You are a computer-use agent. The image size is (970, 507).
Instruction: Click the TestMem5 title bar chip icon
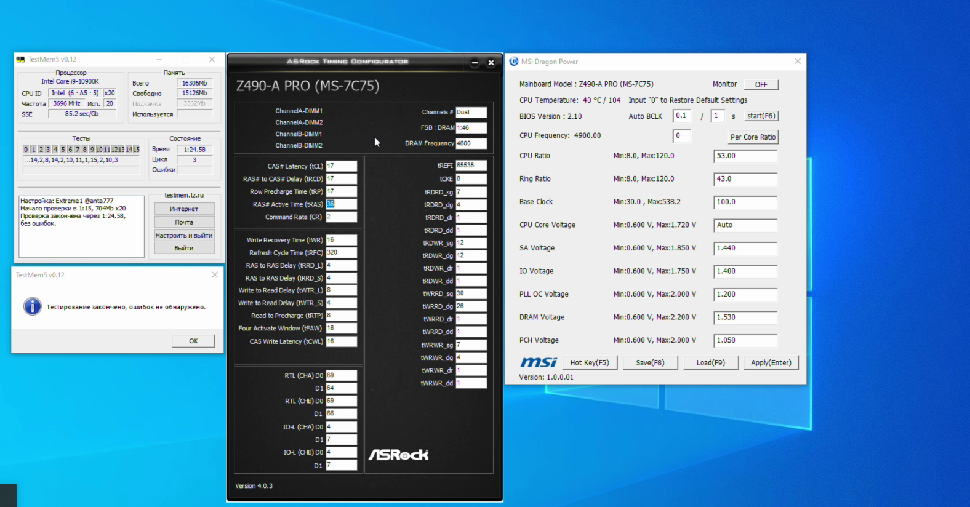(21, 60)
